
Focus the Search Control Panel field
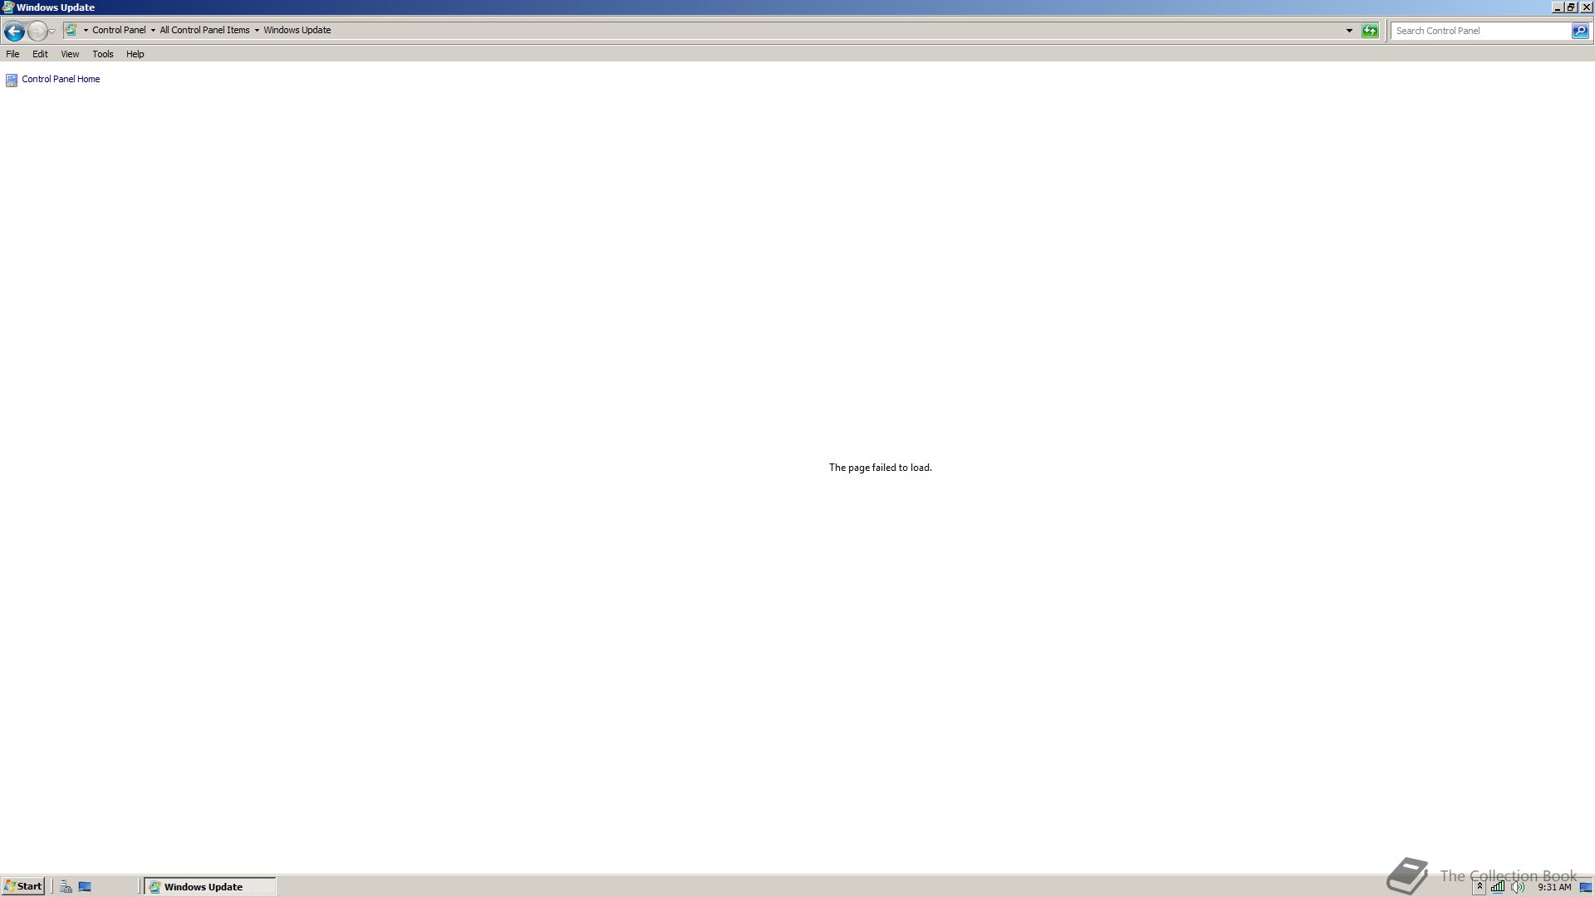(1481, 31)
